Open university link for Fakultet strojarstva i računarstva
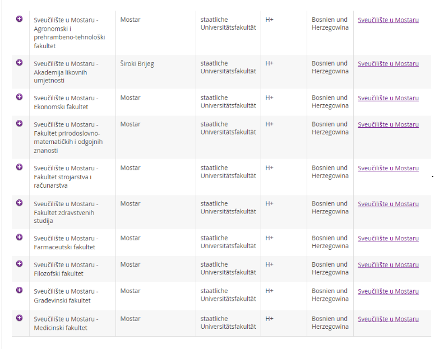 (x=388, y=168)
